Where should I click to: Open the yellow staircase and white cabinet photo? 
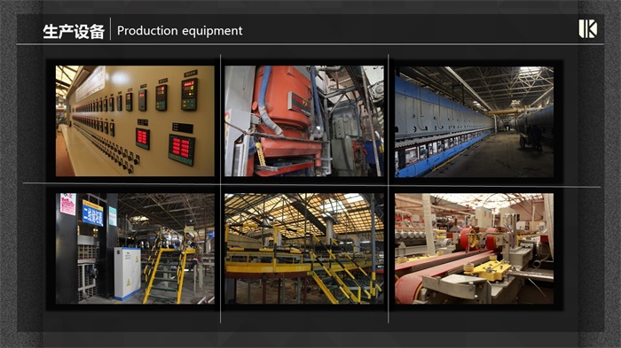[x=135, y=248]
